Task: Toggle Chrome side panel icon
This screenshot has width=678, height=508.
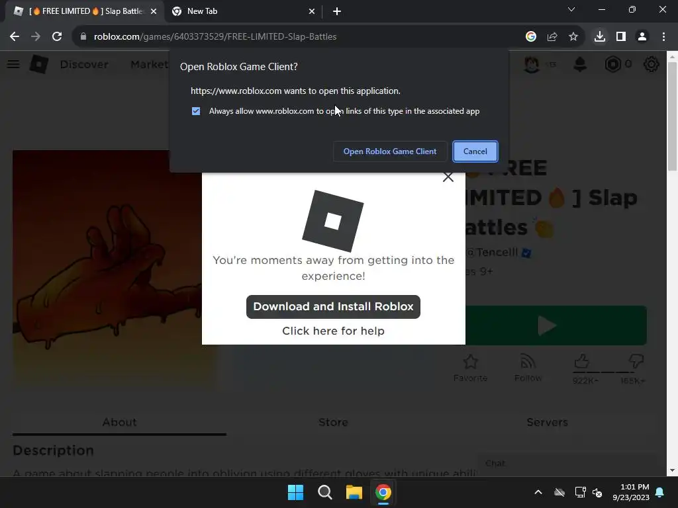Action: coord(621,37)
